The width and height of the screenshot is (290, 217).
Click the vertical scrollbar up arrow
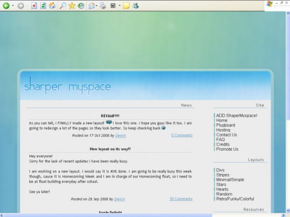coord(288,13)
